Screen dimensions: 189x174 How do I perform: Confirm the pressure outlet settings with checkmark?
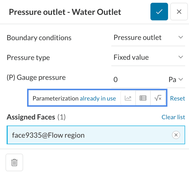click(159, 12)
